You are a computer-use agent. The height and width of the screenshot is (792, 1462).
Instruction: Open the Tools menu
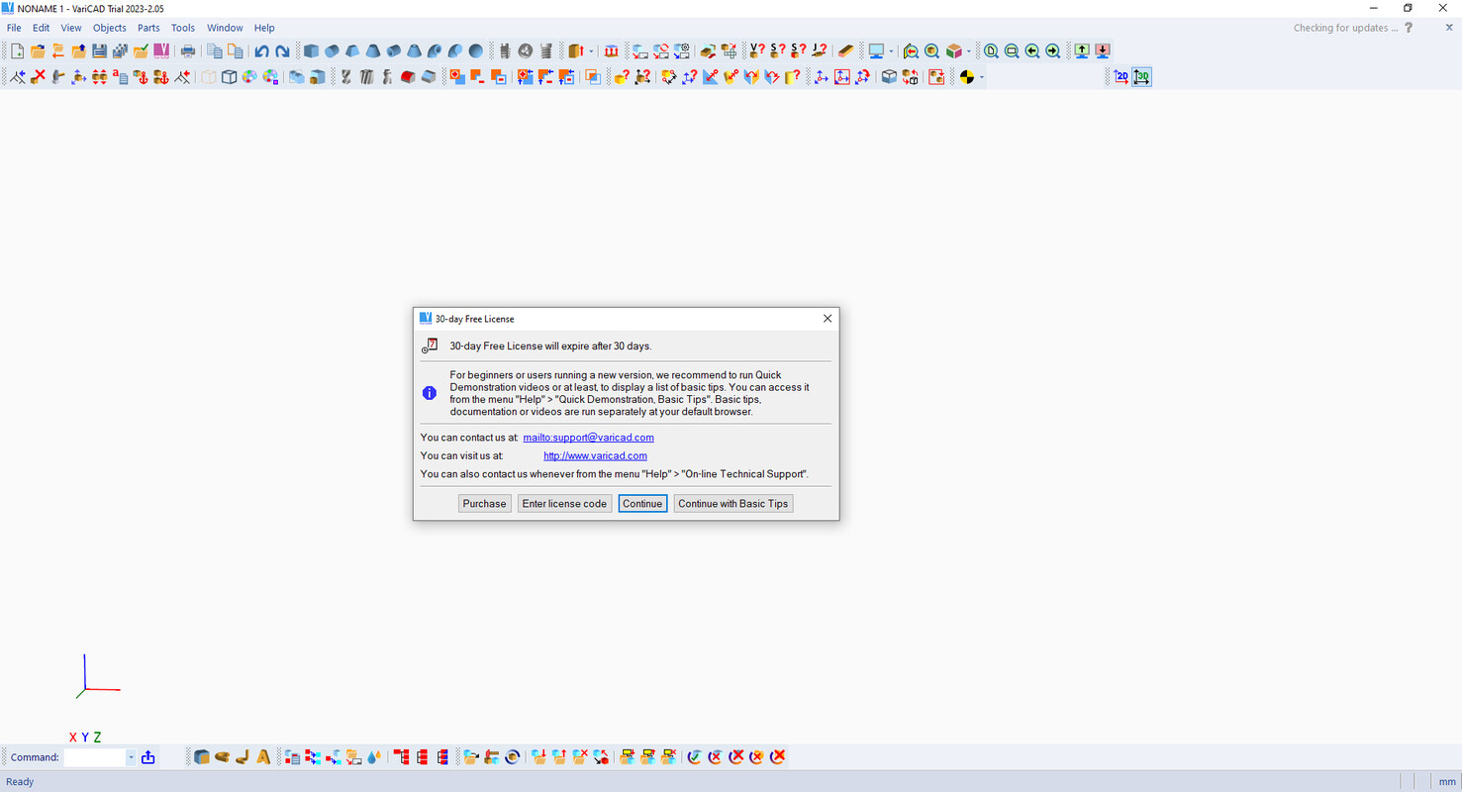click(x=183, y=28)
